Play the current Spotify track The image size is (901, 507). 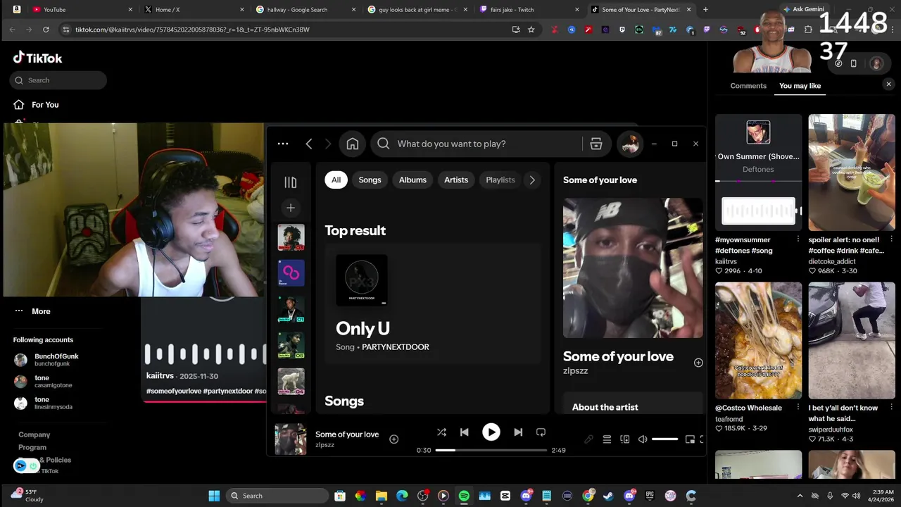click(x=491, y=432)
